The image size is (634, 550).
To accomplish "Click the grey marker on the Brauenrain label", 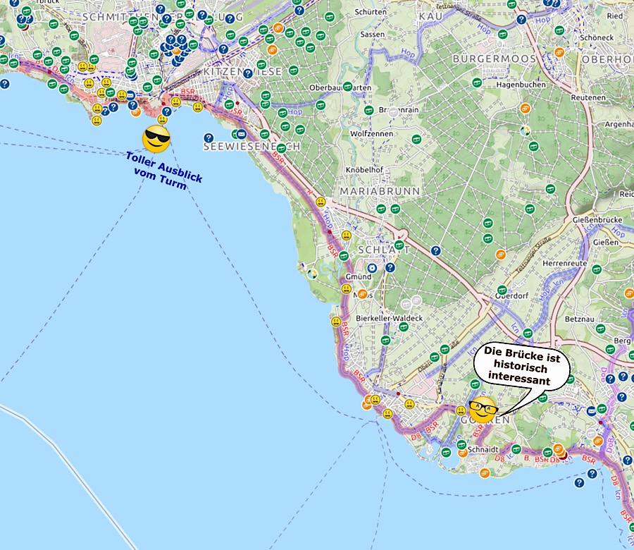I will (394, 111).
